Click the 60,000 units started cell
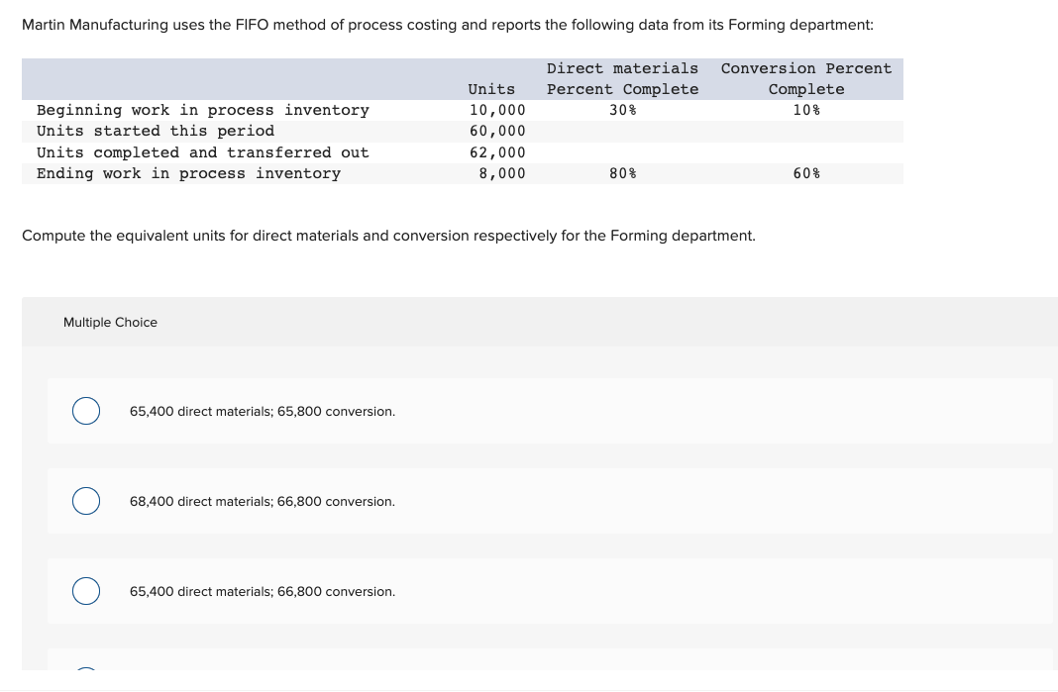Screen dimensions: 1058x692 497,131
